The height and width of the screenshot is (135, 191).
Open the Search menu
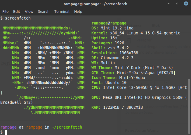pyautogui.click(x=44, y=12)
